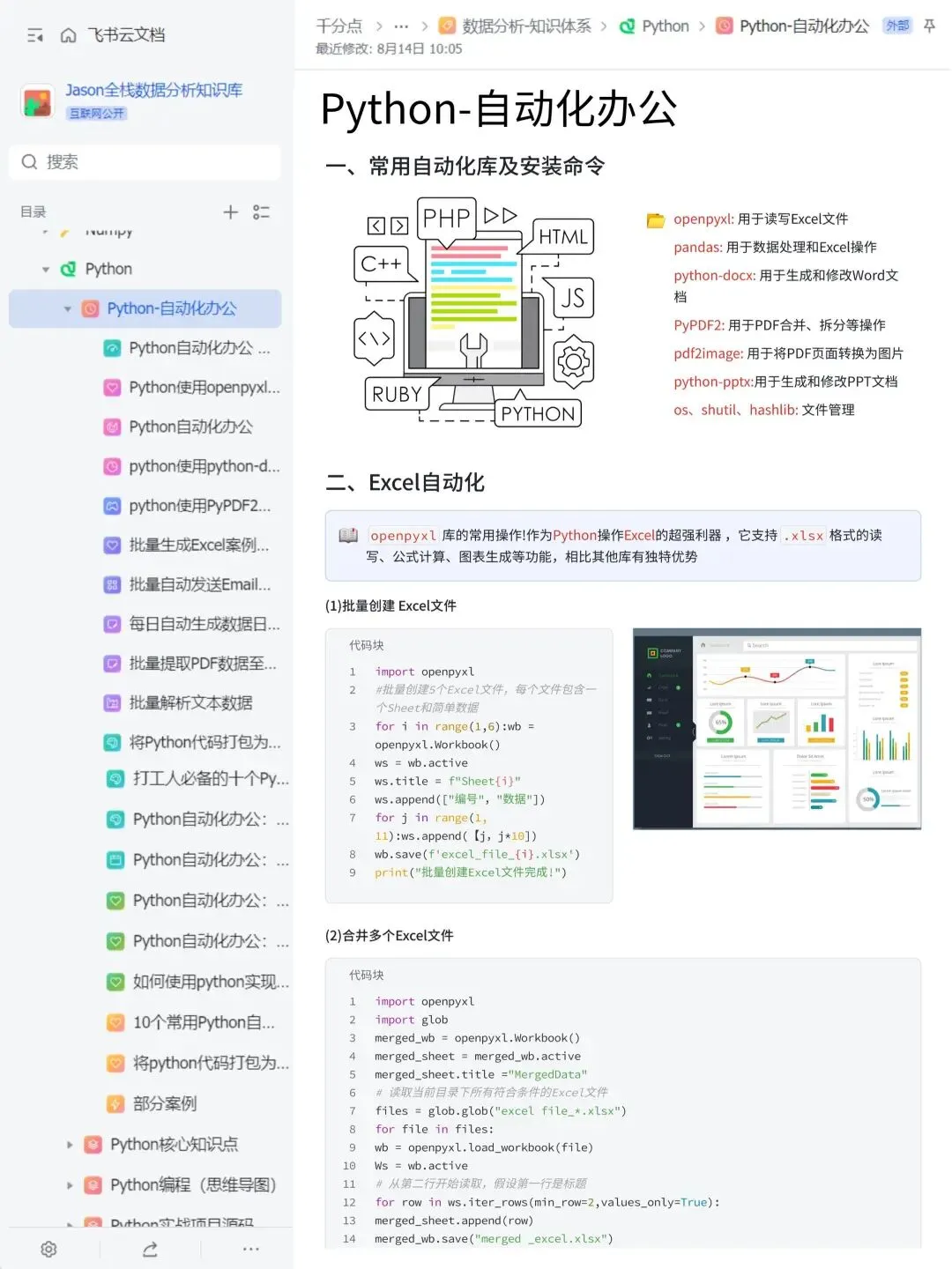
Task: Click the Python node green icon
Action: (x=68, y=270)
